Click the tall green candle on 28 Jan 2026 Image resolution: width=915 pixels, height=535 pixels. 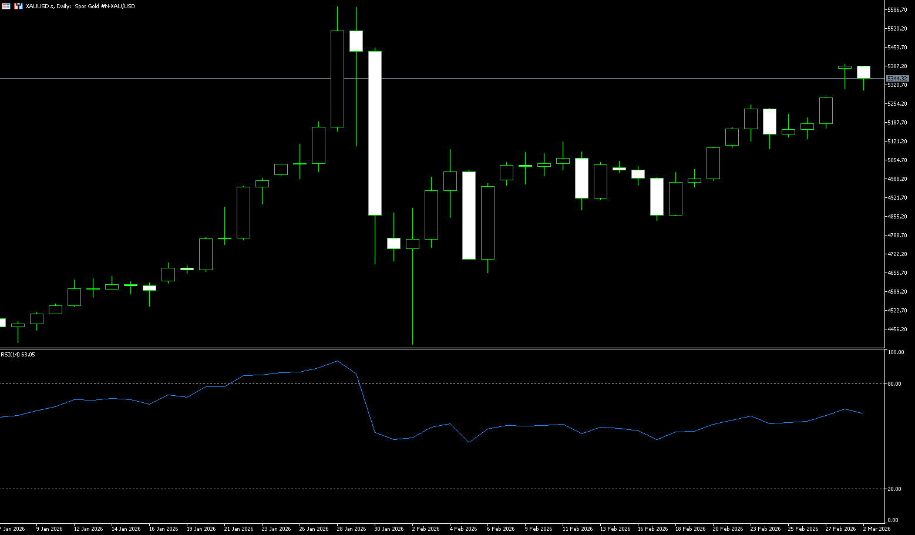click(337, 79)
